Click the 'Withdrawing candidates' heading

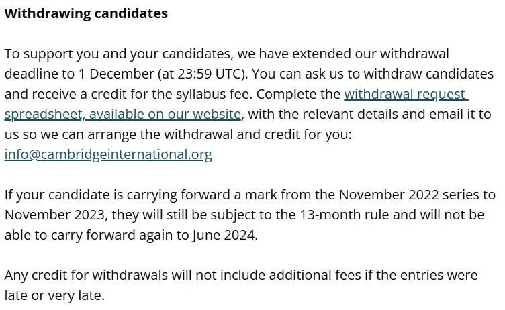pyautogui.click(x=86, y=13)
